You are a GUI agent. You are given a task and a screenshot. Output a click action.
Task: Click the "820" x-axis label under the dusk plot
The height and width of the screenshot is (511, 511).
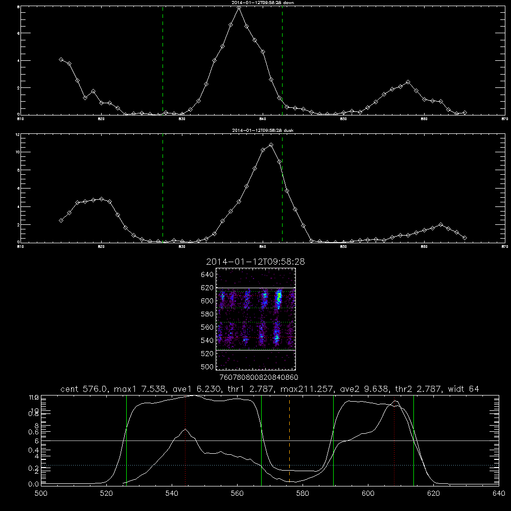point(101,247)
